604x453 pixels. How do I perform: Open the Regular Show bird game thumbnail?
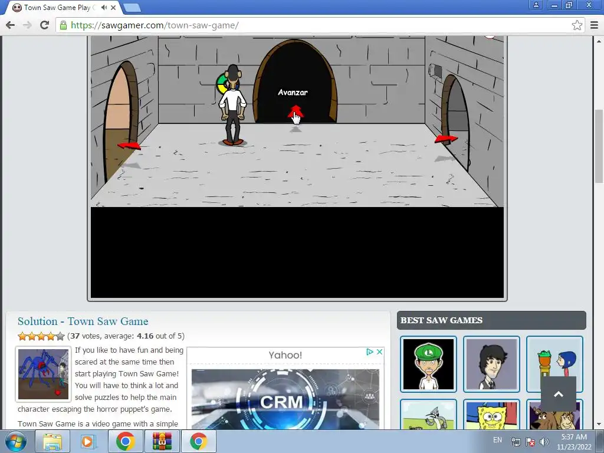428,415
